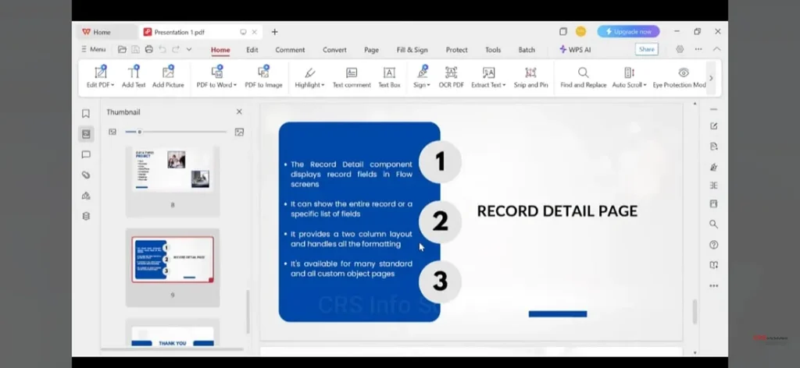This screenshot has height=368, width=800.
Task: Click the Snip and Pin tool
Action: point(530,76)
